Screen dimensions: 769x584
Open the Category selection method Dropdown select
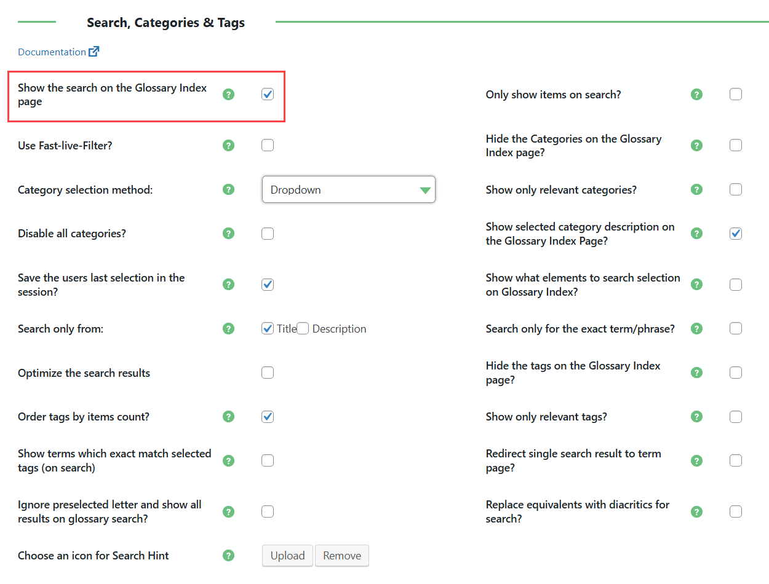coord(349,190)
